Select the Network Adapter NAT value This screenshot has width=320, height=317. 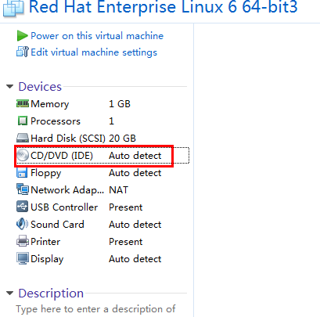tap(118, 190)
